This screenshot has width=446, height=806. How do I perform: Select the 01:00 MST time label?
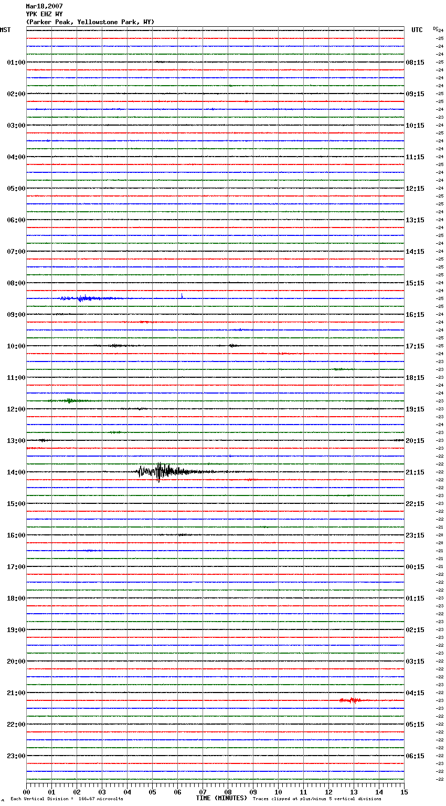(16, 63)
